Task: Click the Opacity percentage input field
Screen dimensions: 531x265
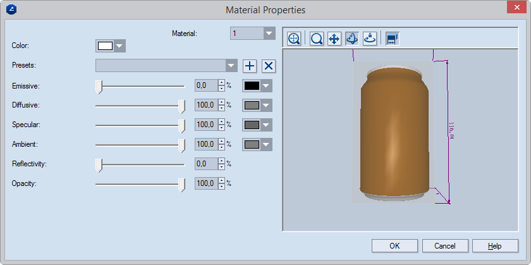Action: coord(205,184)
